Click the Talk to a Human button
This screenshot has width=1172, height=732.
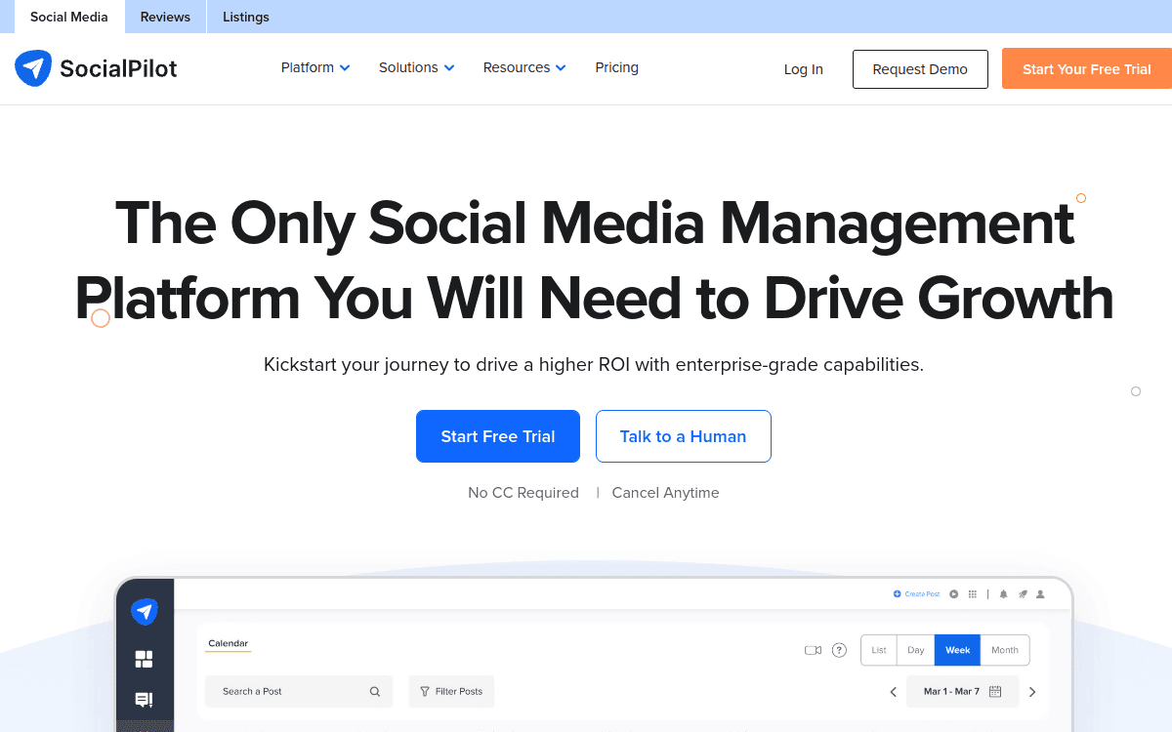point(683,436)
